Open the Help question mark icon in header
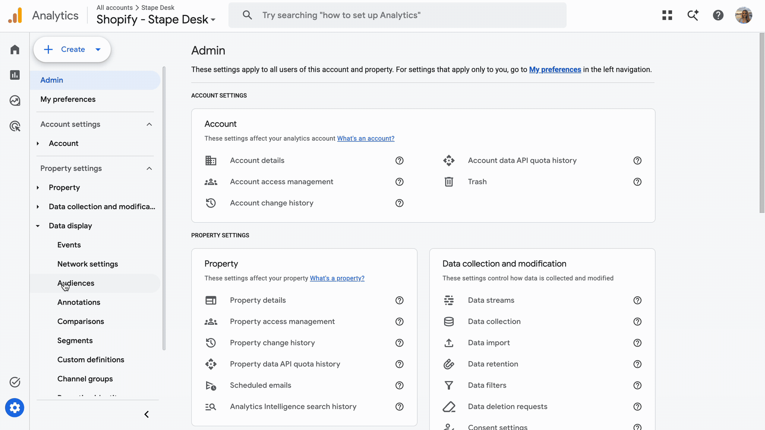This screenshot has width=765, height=430. (718, 15)
